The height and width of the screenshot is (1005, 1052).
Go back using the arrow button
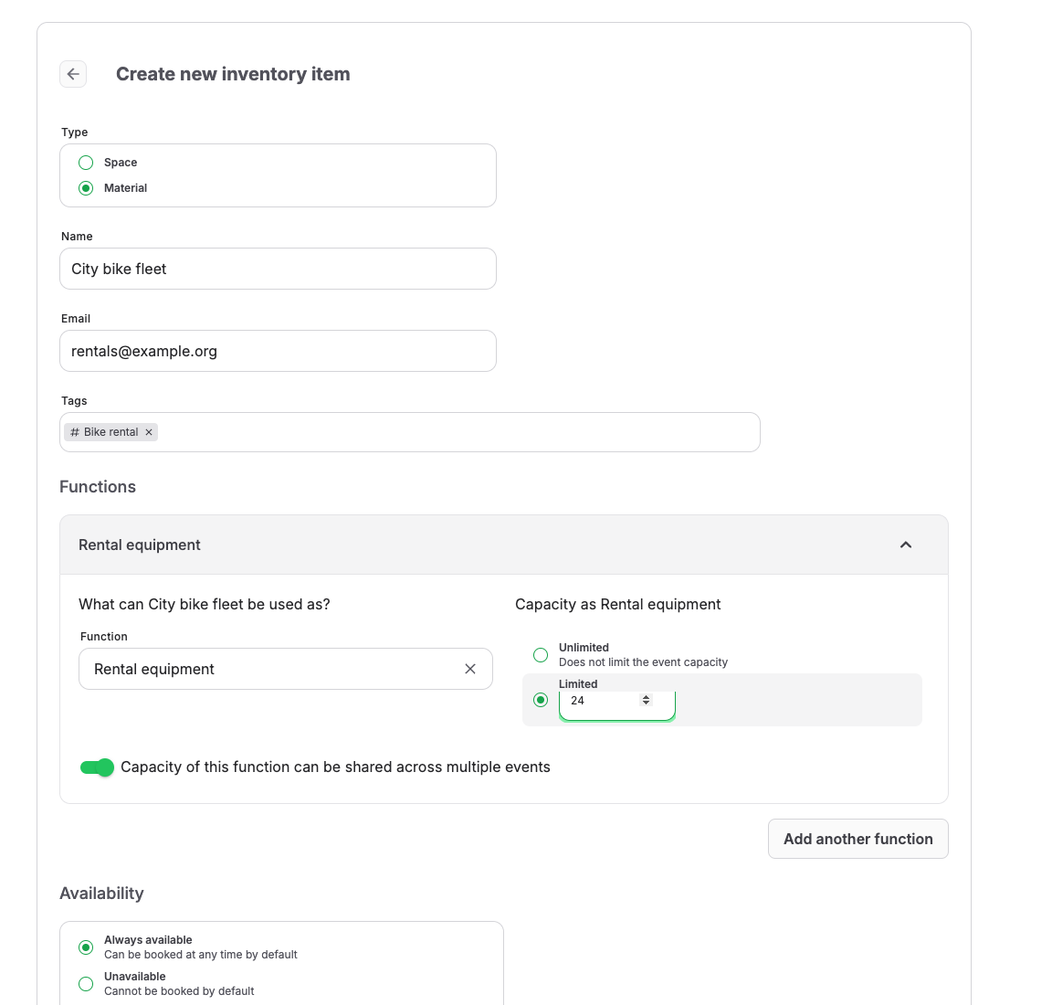click(73, 74)
